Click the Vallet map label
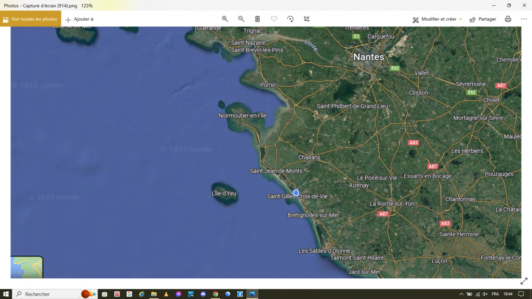 (x=421, y=73)
